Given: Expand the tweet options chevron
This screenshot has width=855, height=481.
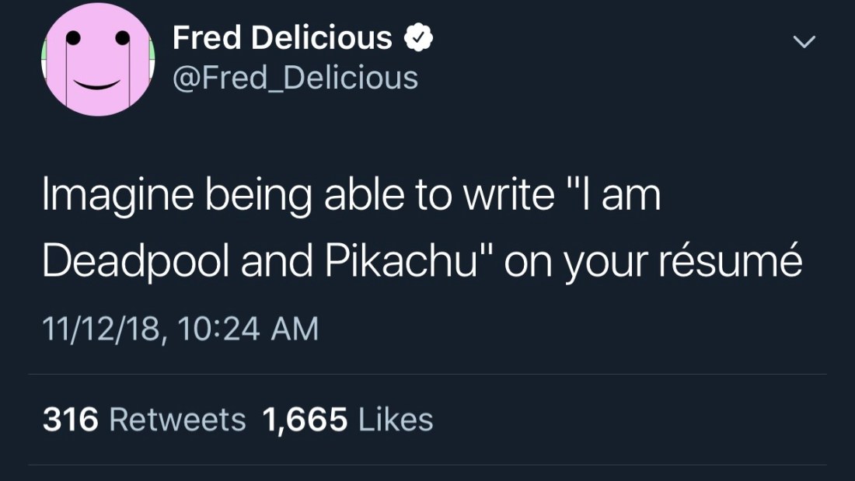Looking at the screenshot, I should click(804, 43).
